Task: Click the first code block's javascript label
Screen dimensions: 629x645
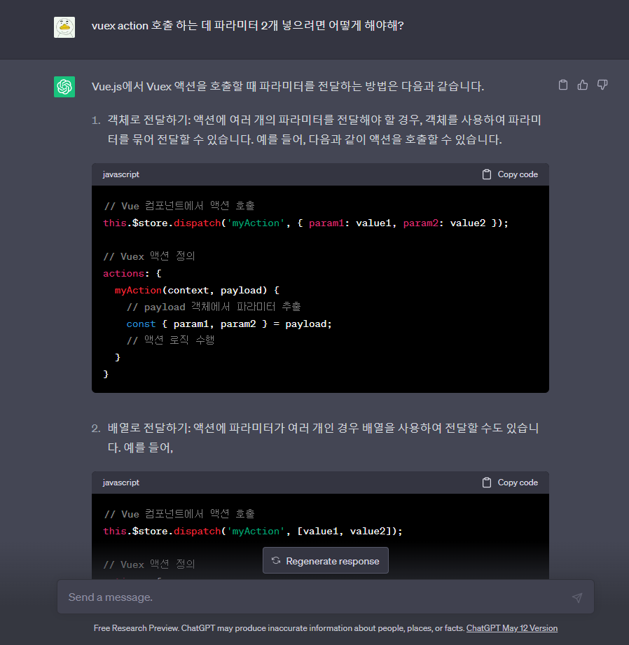Action: [121, 174]
